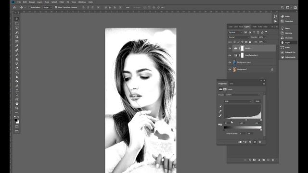The height and width of the screenshot is (173, 308).
Task: Open the Levels Preset dropdown
Action: point(242,95)
